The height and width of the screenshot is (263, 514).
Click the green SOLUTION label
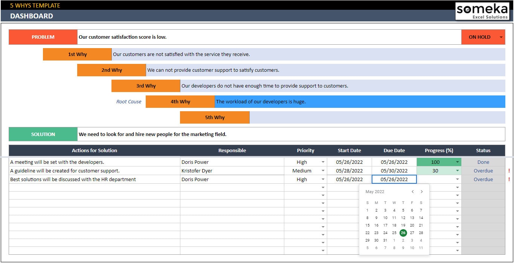coord(43,134)
